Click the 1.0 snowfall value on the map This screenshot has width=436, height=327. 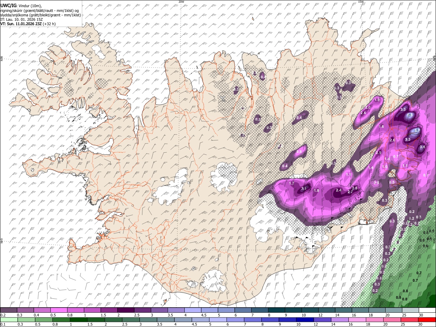[x=385, y=167]
